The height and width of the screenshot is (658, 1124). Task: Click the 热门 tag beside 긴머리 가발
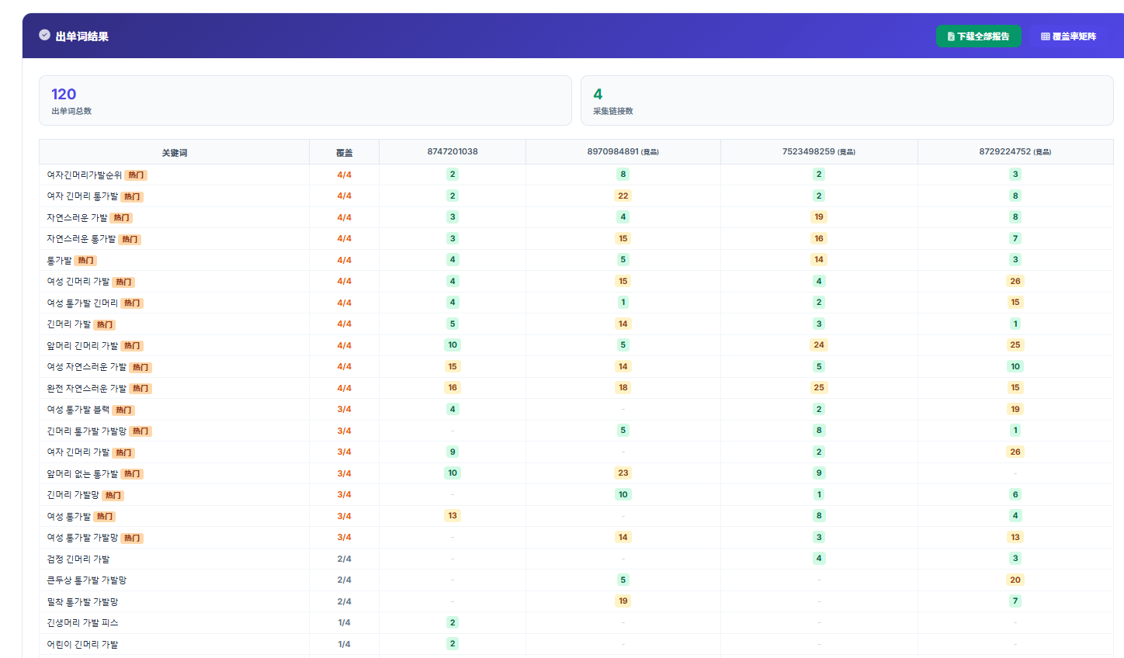tap(105, 324)
